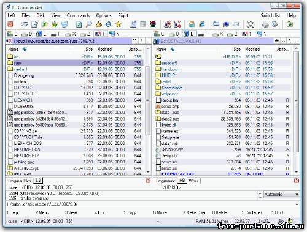Select drive X in left drive bar
Screen dimensions: 307x232
click(71, 34)
